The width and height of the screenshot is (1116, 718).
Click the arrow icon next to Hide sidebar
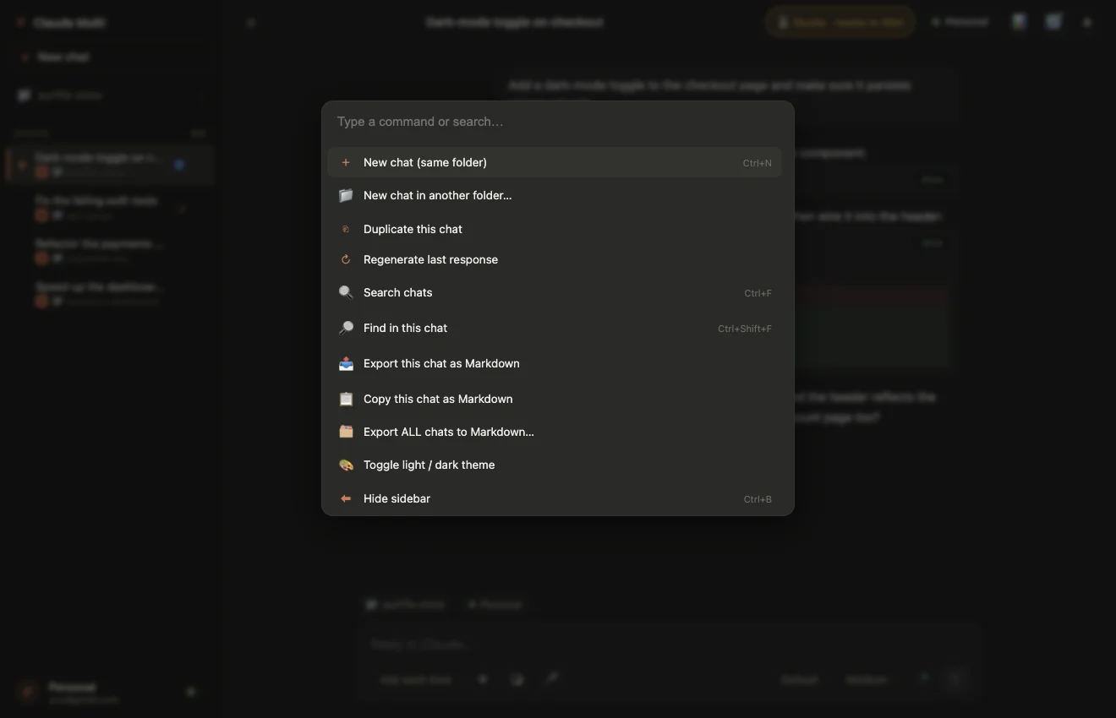tap(346, 498)
